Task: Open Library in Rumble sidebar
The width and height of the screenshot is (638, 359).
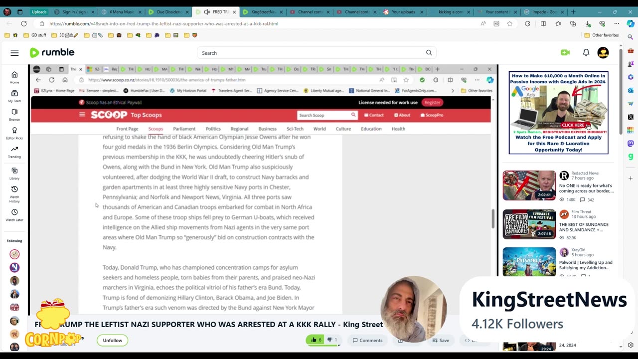Action: point(14,174)
